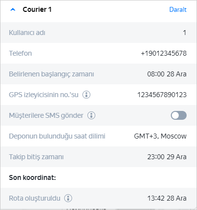
Task: Select the Son koordinat heading
Action: [x=33, y=177]
